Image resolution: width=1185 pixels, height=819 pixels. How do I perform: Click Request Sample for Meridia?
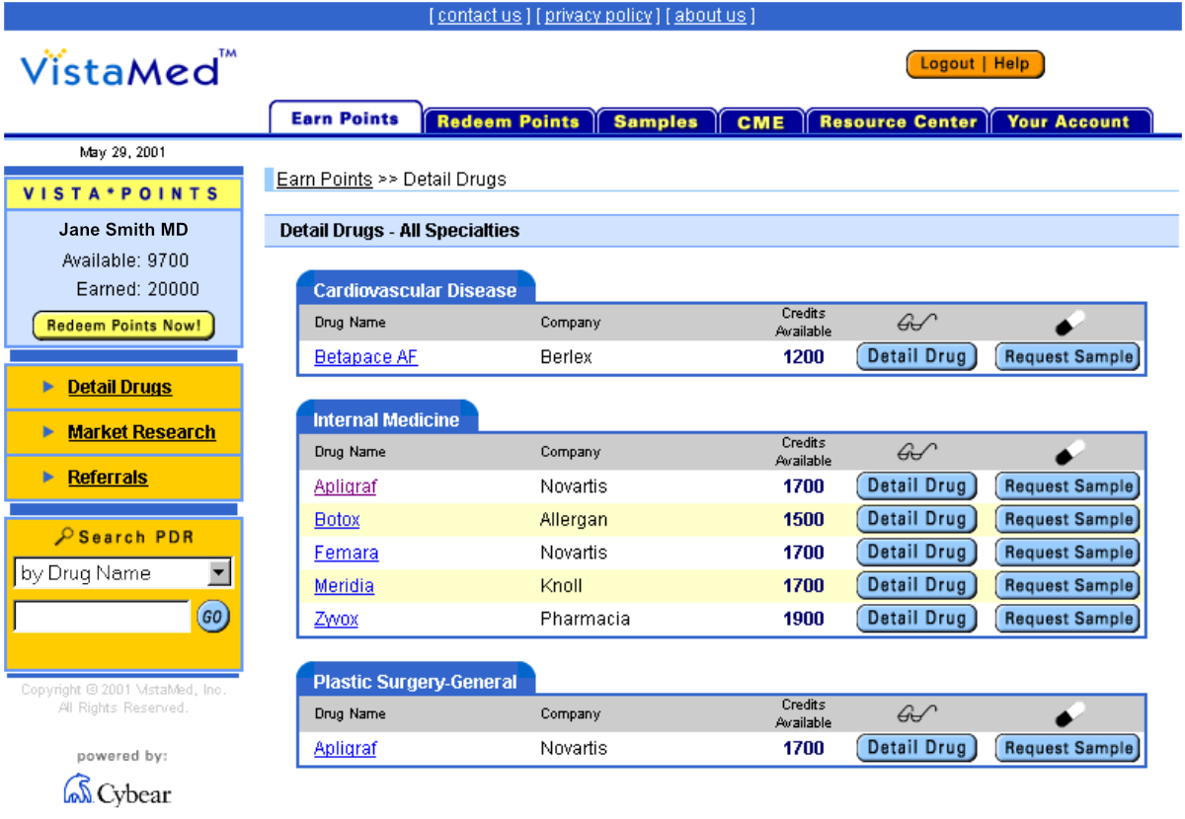coord(1067,585)
